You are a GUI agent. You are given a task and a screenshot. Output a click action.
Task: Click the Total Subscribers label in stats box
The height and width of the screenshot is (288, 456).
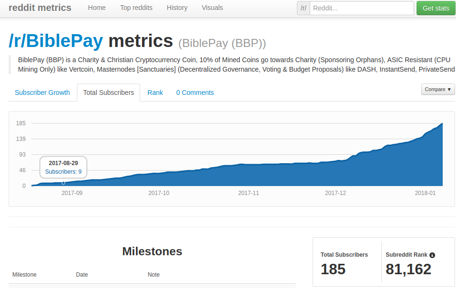(x=344, y=255)
